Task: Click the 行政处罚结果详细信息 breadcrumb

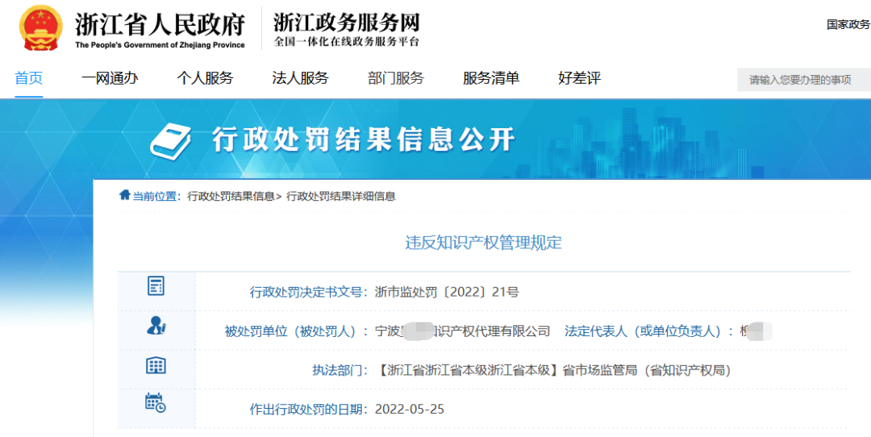Action: click(340, 196)
